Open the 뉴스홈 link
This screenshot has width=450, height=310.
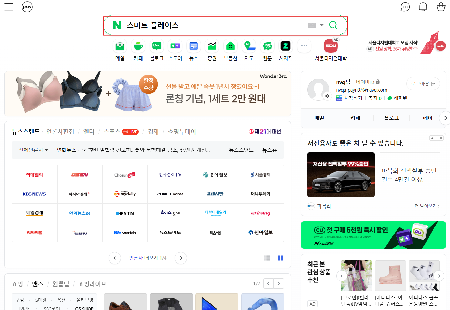tap(269, 150)
